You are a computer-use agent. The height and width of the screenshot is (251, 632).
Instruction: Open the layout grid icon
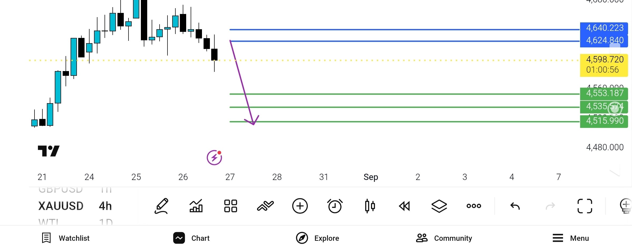231,206
